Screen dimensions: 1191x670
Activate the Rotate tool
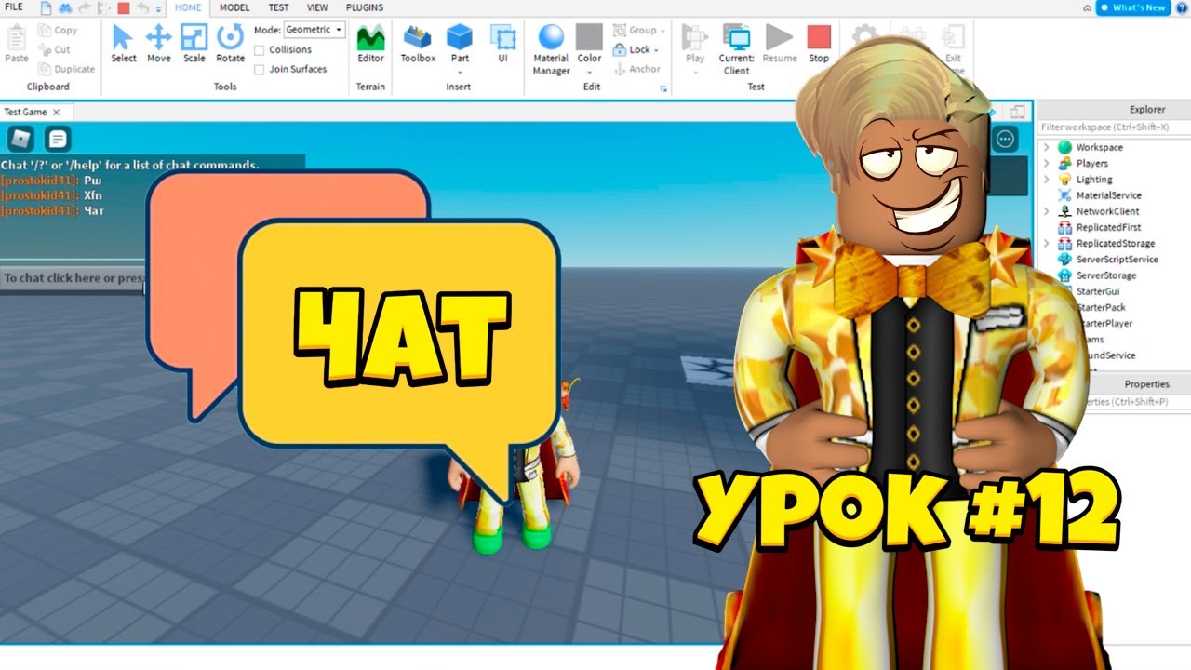pos(230,44)
